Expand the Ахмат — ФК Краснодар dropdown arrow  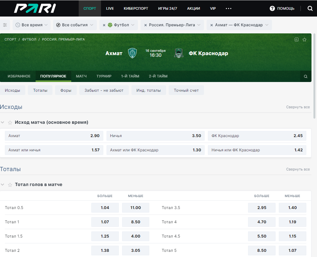click(x=267, y=25)
